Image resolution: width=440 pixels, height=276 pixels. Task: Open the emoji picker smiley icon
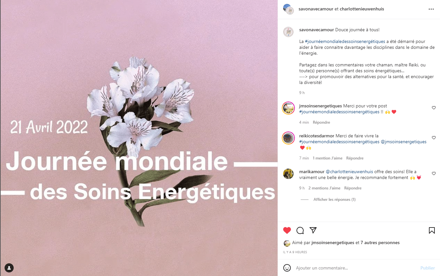[287, 268]
